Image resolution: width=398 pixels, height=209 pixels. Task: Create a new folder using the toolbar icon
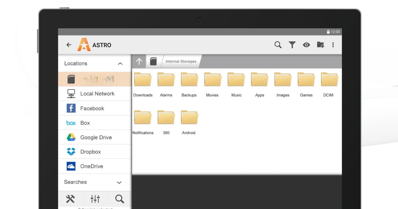320,44
